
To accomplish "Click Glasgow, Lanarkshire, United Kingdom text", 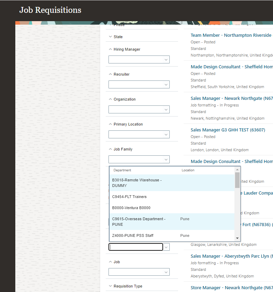I will (x=224, y=244).
